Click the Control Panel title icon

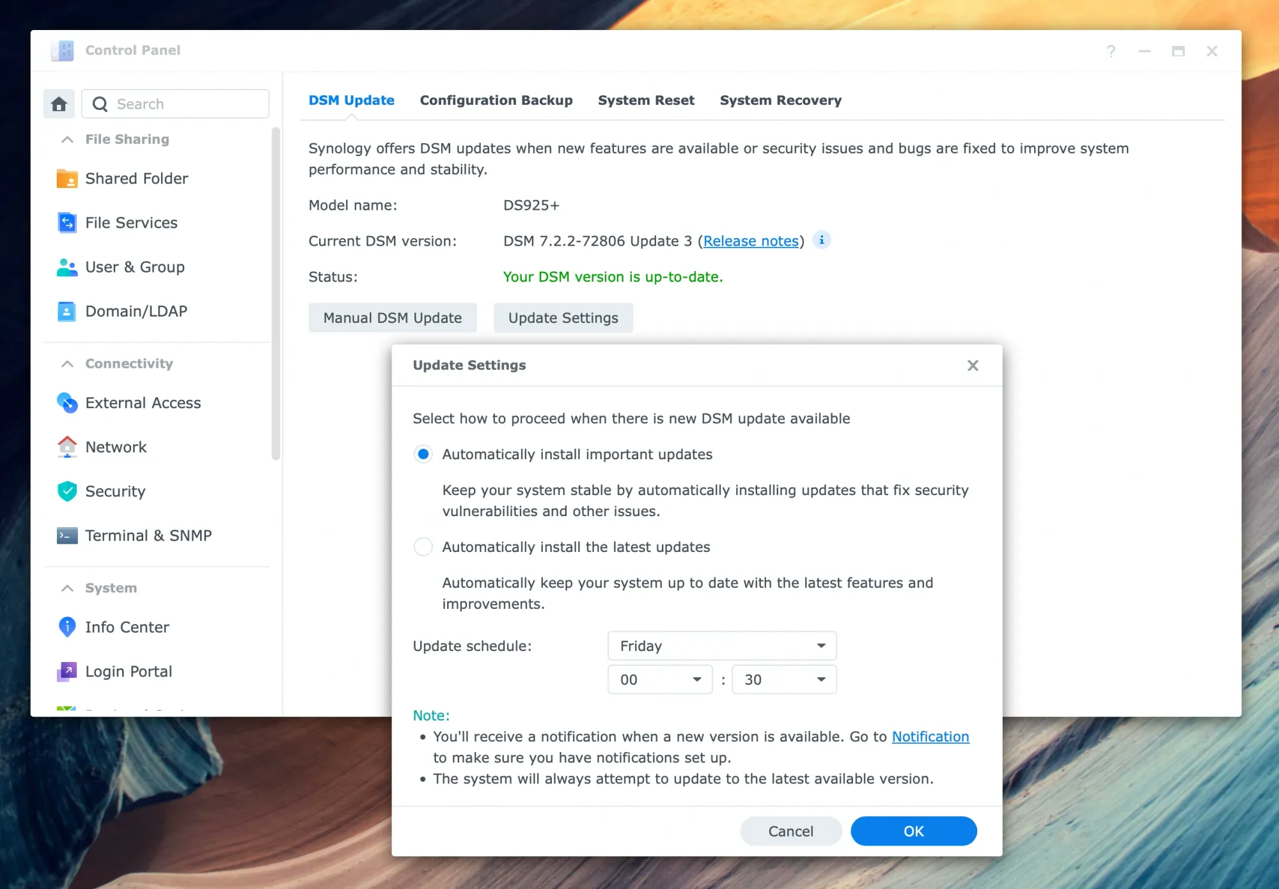(x=63, y=50)
